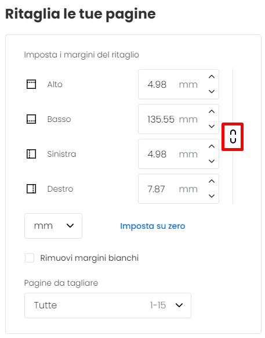
Task: Click the top margin icon beside Alto
Action: pyautogui.click(x=31, y=84)
